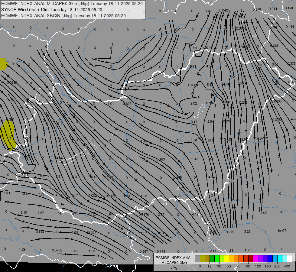Click the legend tick label '30'
The image size is (296, 272).
click(219, 266)
